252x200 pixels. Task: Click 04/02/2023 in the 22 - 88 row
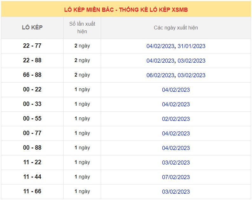160,61
